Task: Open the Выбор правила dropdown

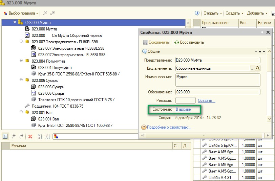Action: click(x=21, y=14)
